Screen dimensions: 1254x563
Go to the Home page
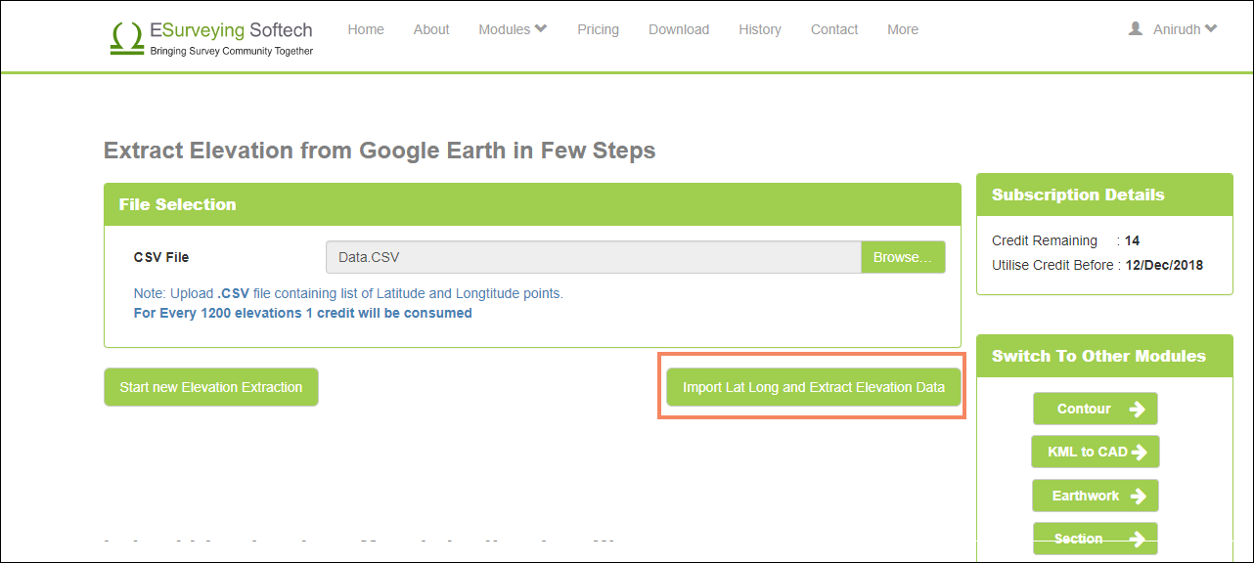pos(366,29)
